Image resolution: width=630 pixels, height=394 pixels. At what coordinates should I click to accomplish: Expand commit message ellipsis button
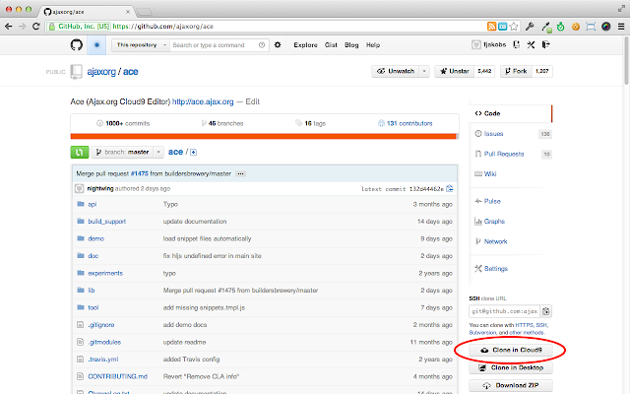pyautogui.click(x=240, y=173)
